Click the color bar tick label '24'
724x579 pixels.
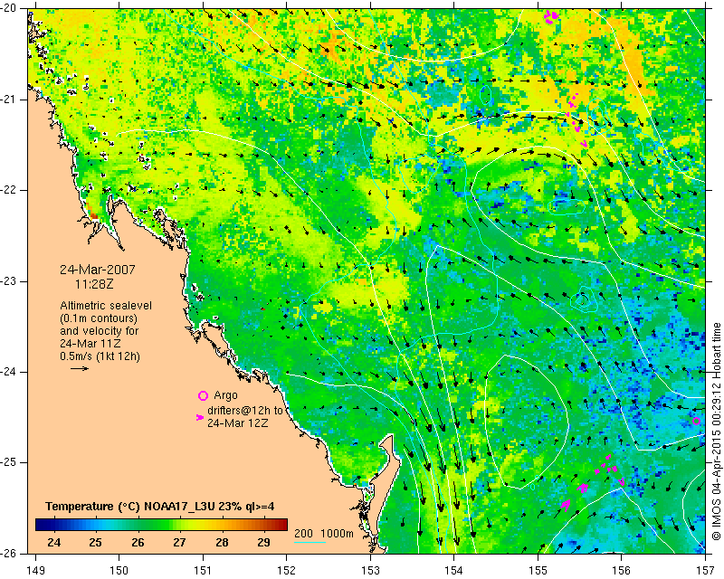[x=53, y=542]
